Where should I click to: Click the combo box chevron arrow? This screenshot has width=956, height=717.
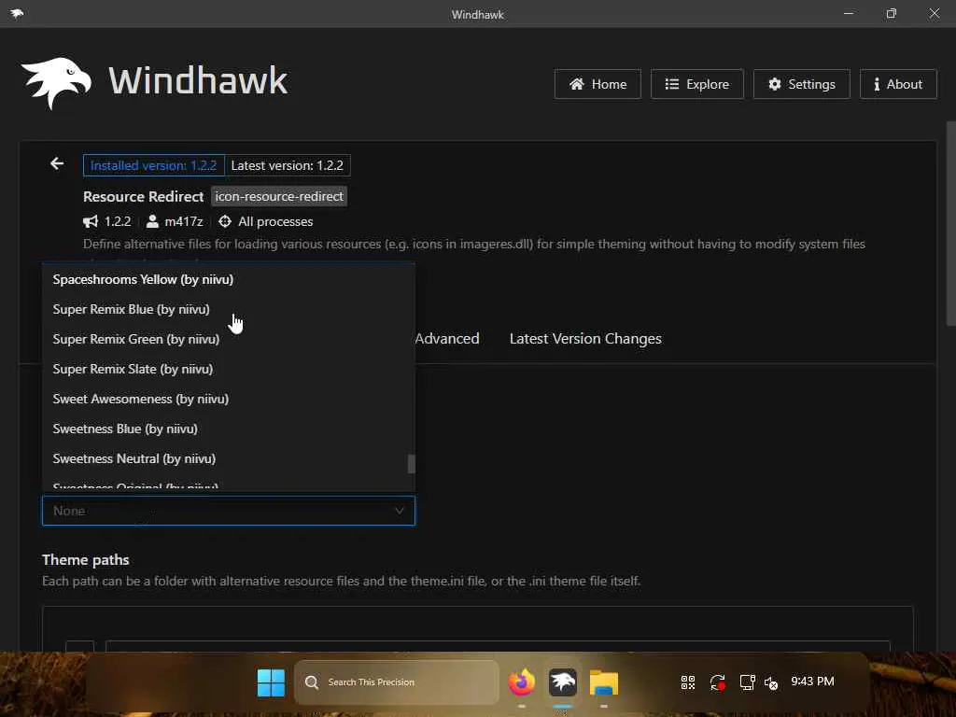(x=400, y=511)
